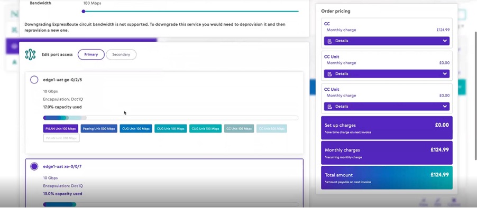Click the document icon in first CC Unit Details
477x208 pixels.
330,74
